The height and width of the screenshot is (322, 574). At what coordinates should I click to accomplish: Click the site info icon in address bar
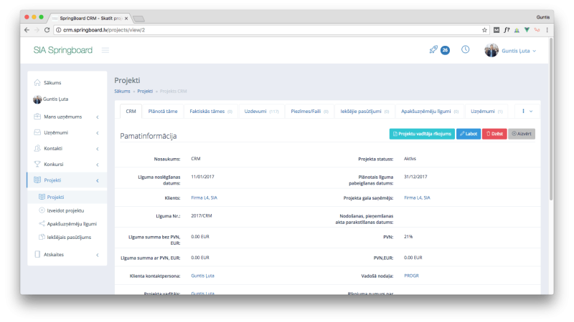point(58,30)
